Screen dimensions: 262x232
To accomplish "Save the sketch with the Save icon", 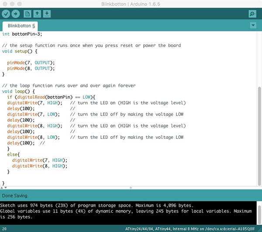I will (47, 14).
